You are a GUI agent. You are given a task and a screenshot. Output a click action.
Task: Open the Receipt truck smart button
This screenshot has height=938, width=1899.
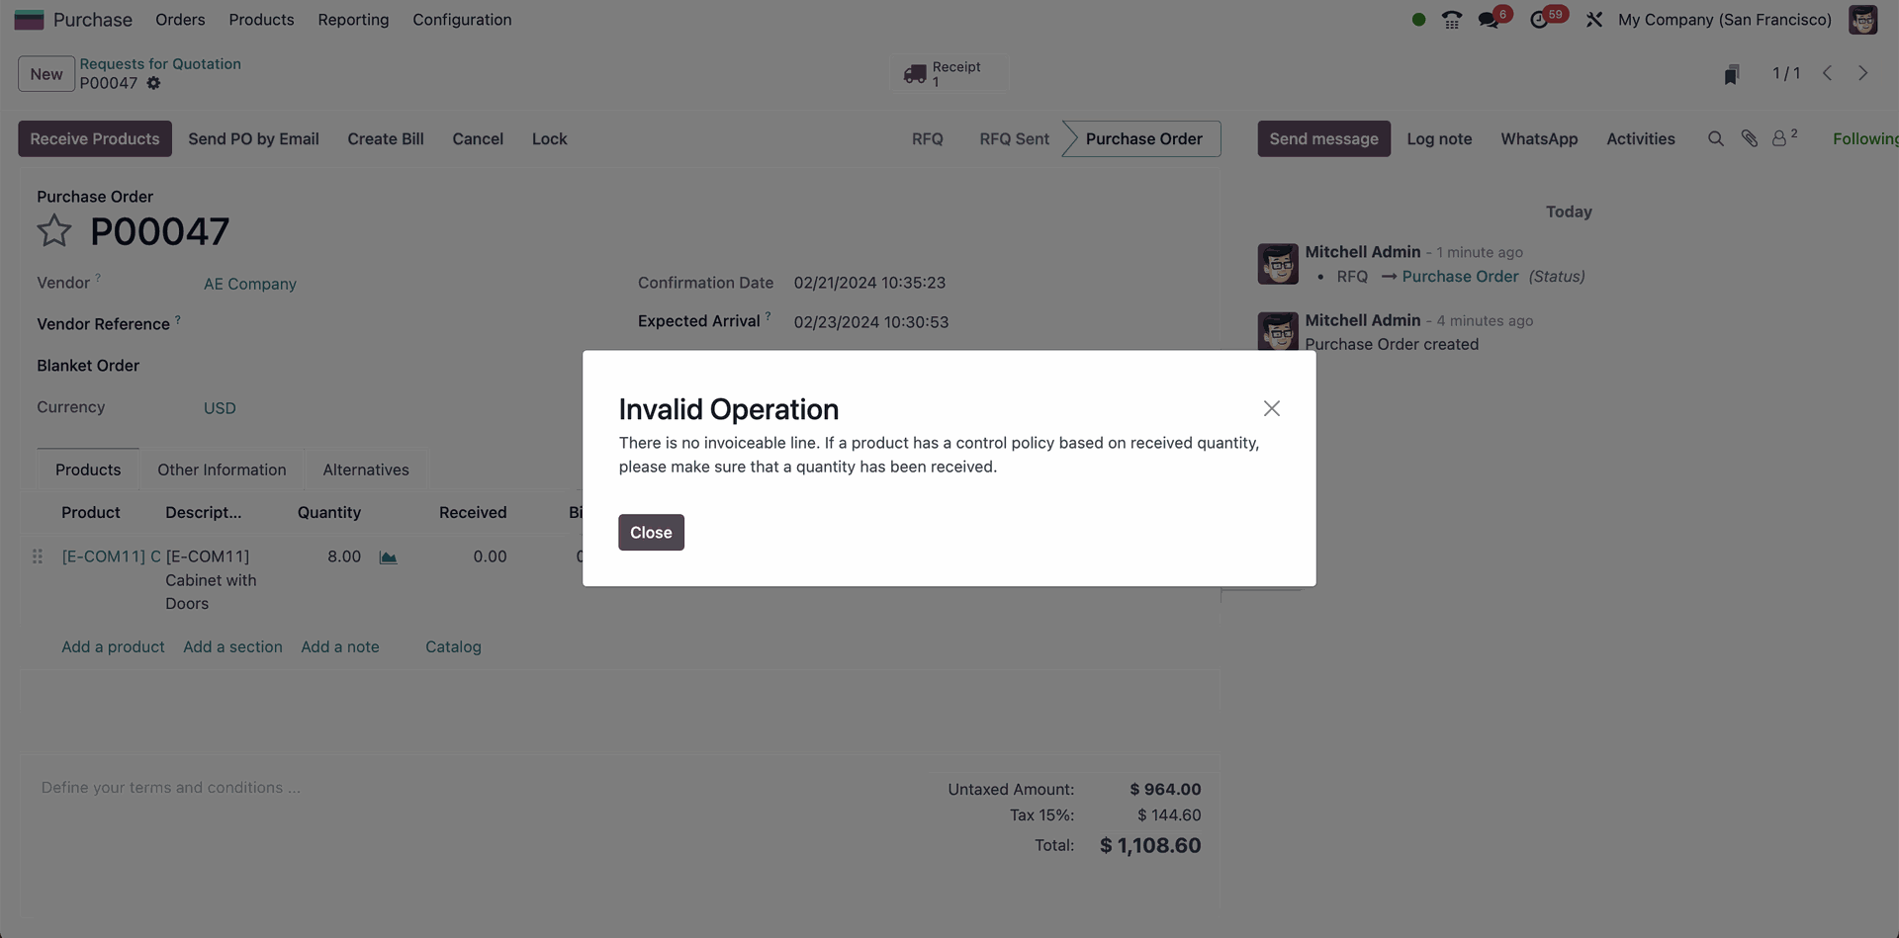pos(945,73)
